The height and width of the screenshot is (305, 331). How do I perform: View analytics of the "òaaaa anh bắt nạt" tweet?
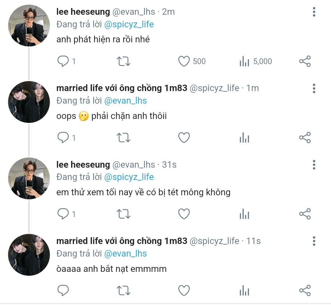point(244,290)
